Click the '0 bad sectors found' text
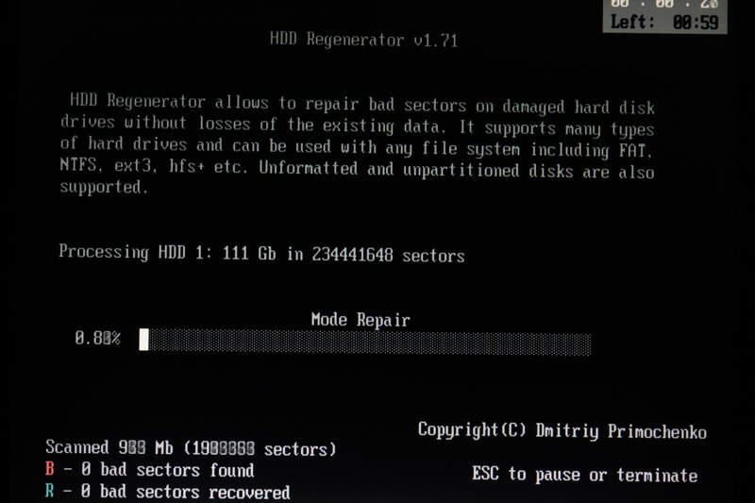Image resolution: width=755 pixels, height=503 pixels. coord(167,470)
